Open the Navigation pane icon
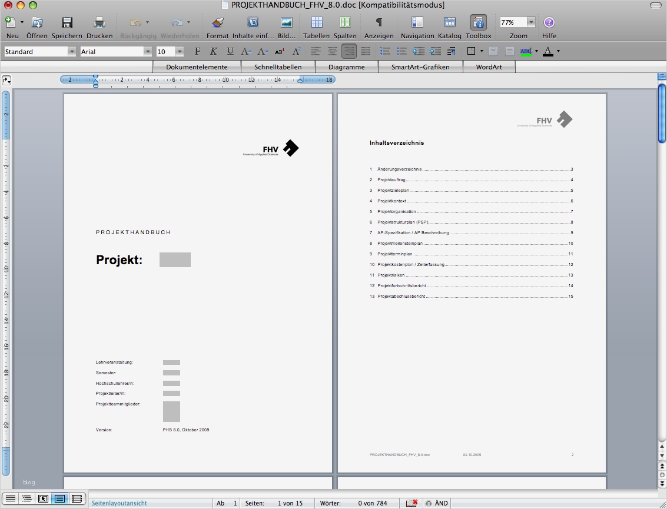Viewport: 667px width, 509px height. point(417,22)
